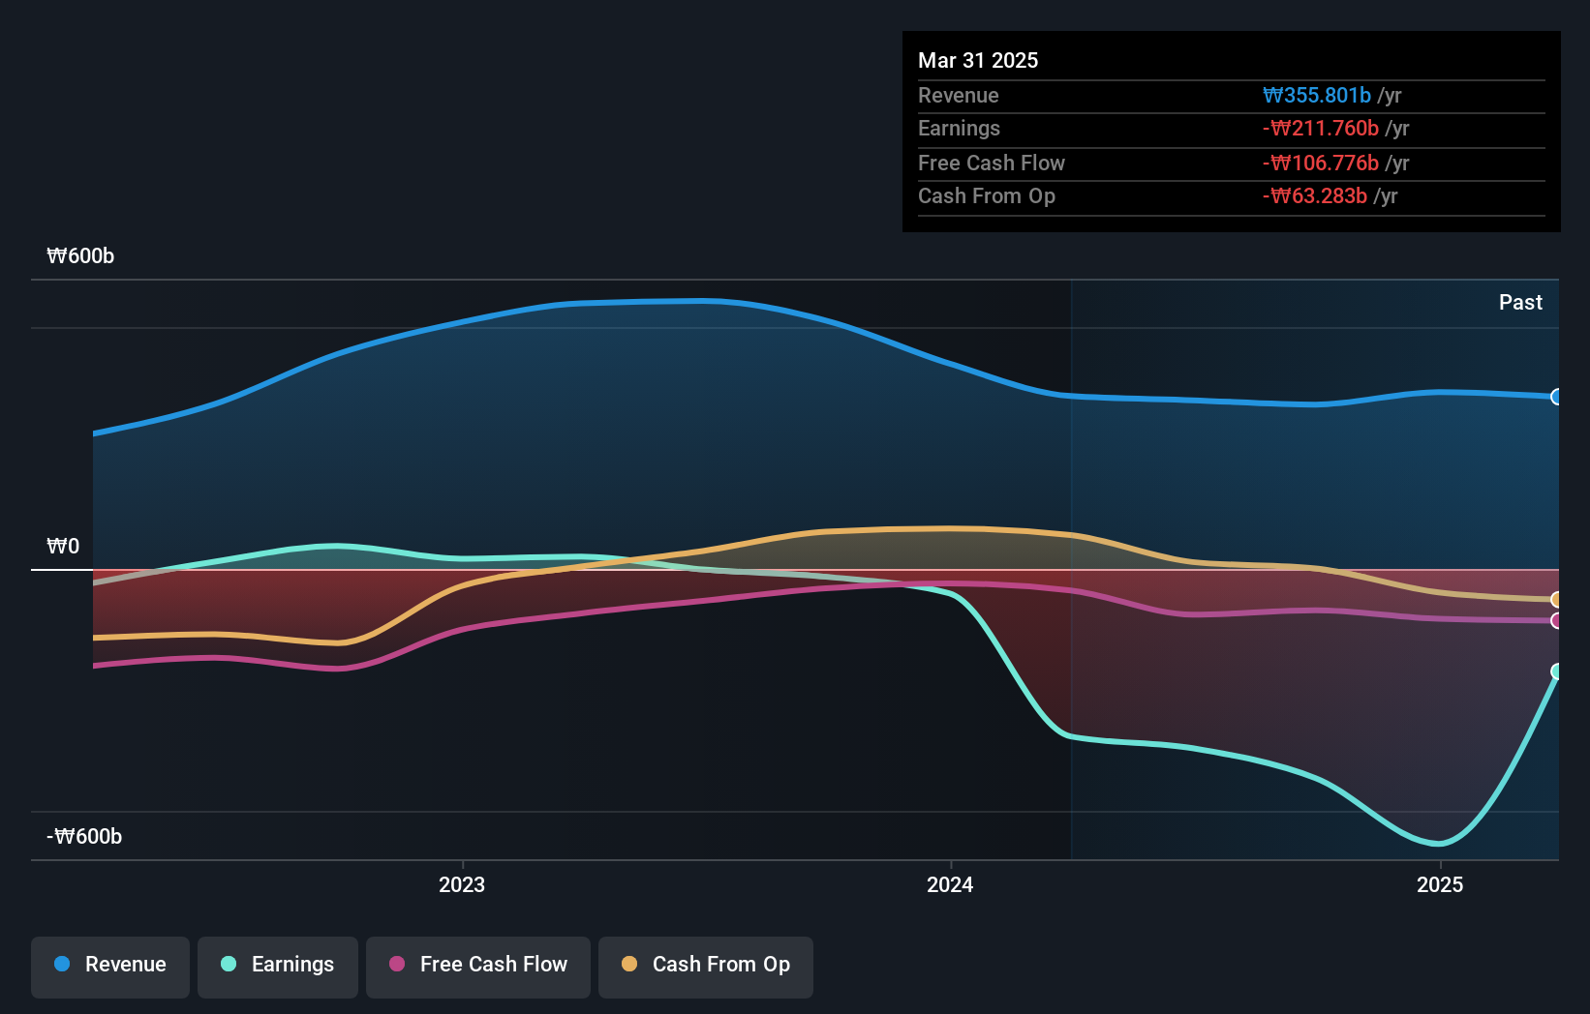Click the 2023 x-axis label
1590x1014 pixels.
coord(462,884)
